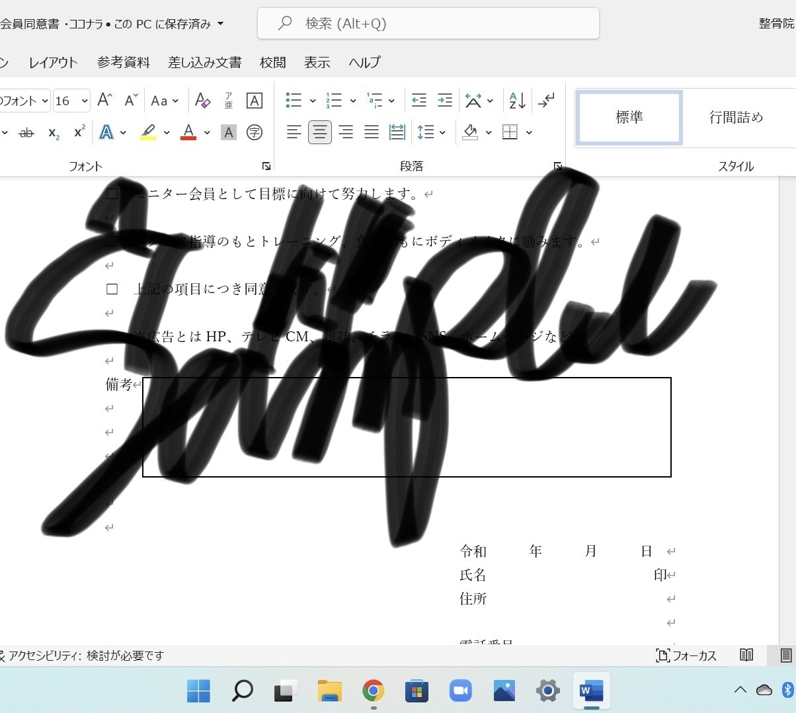Align text to the left
This screenshot has width=796, height=713.
point(294,132)
